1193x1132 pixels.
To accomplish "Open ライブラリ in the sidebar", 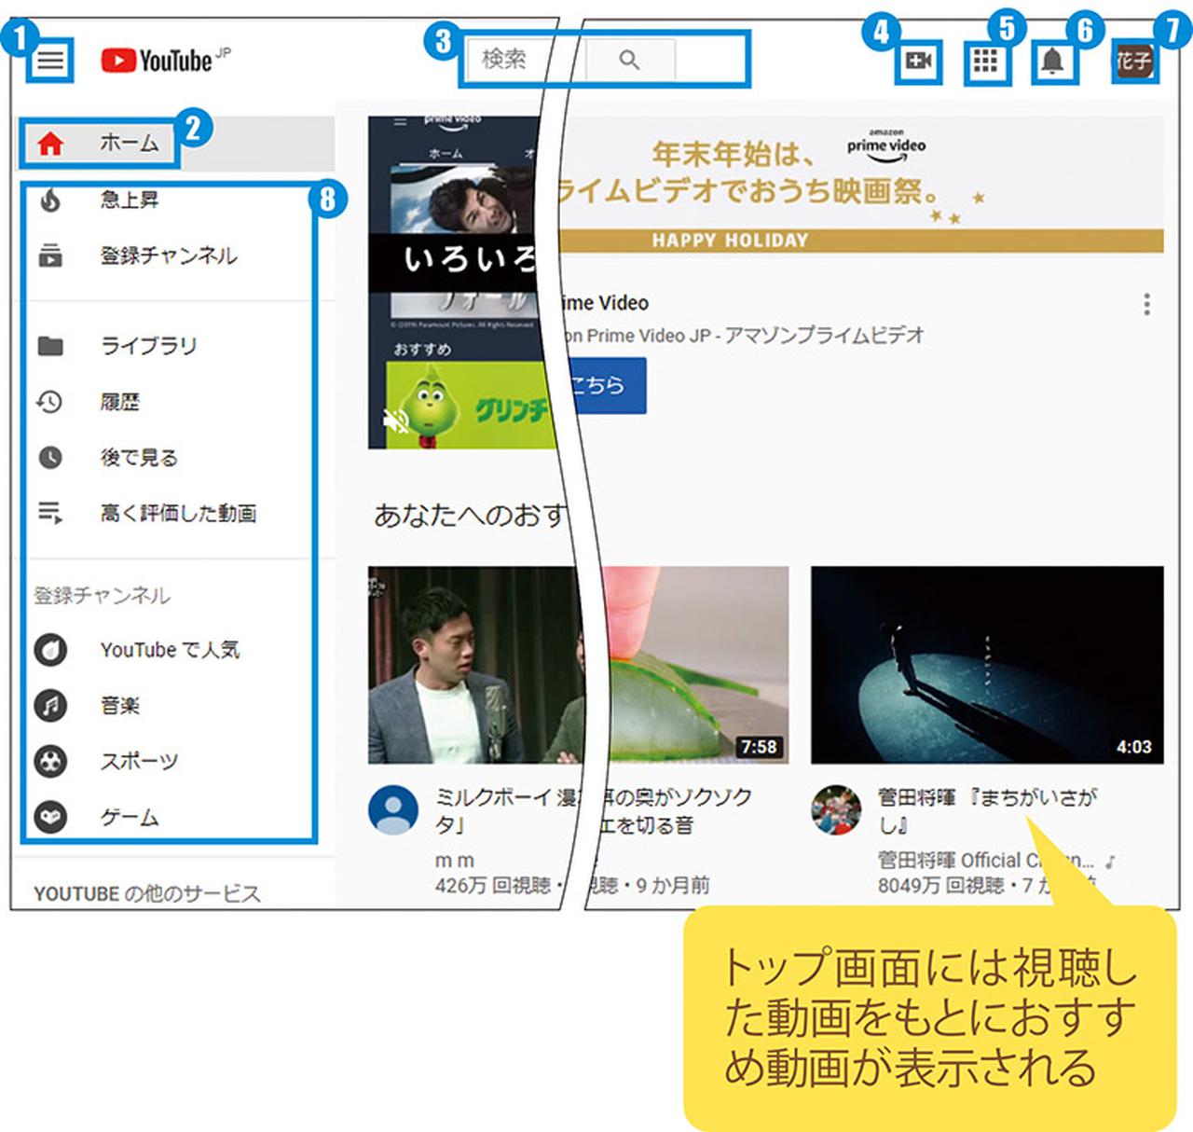I will pos(149,346).
